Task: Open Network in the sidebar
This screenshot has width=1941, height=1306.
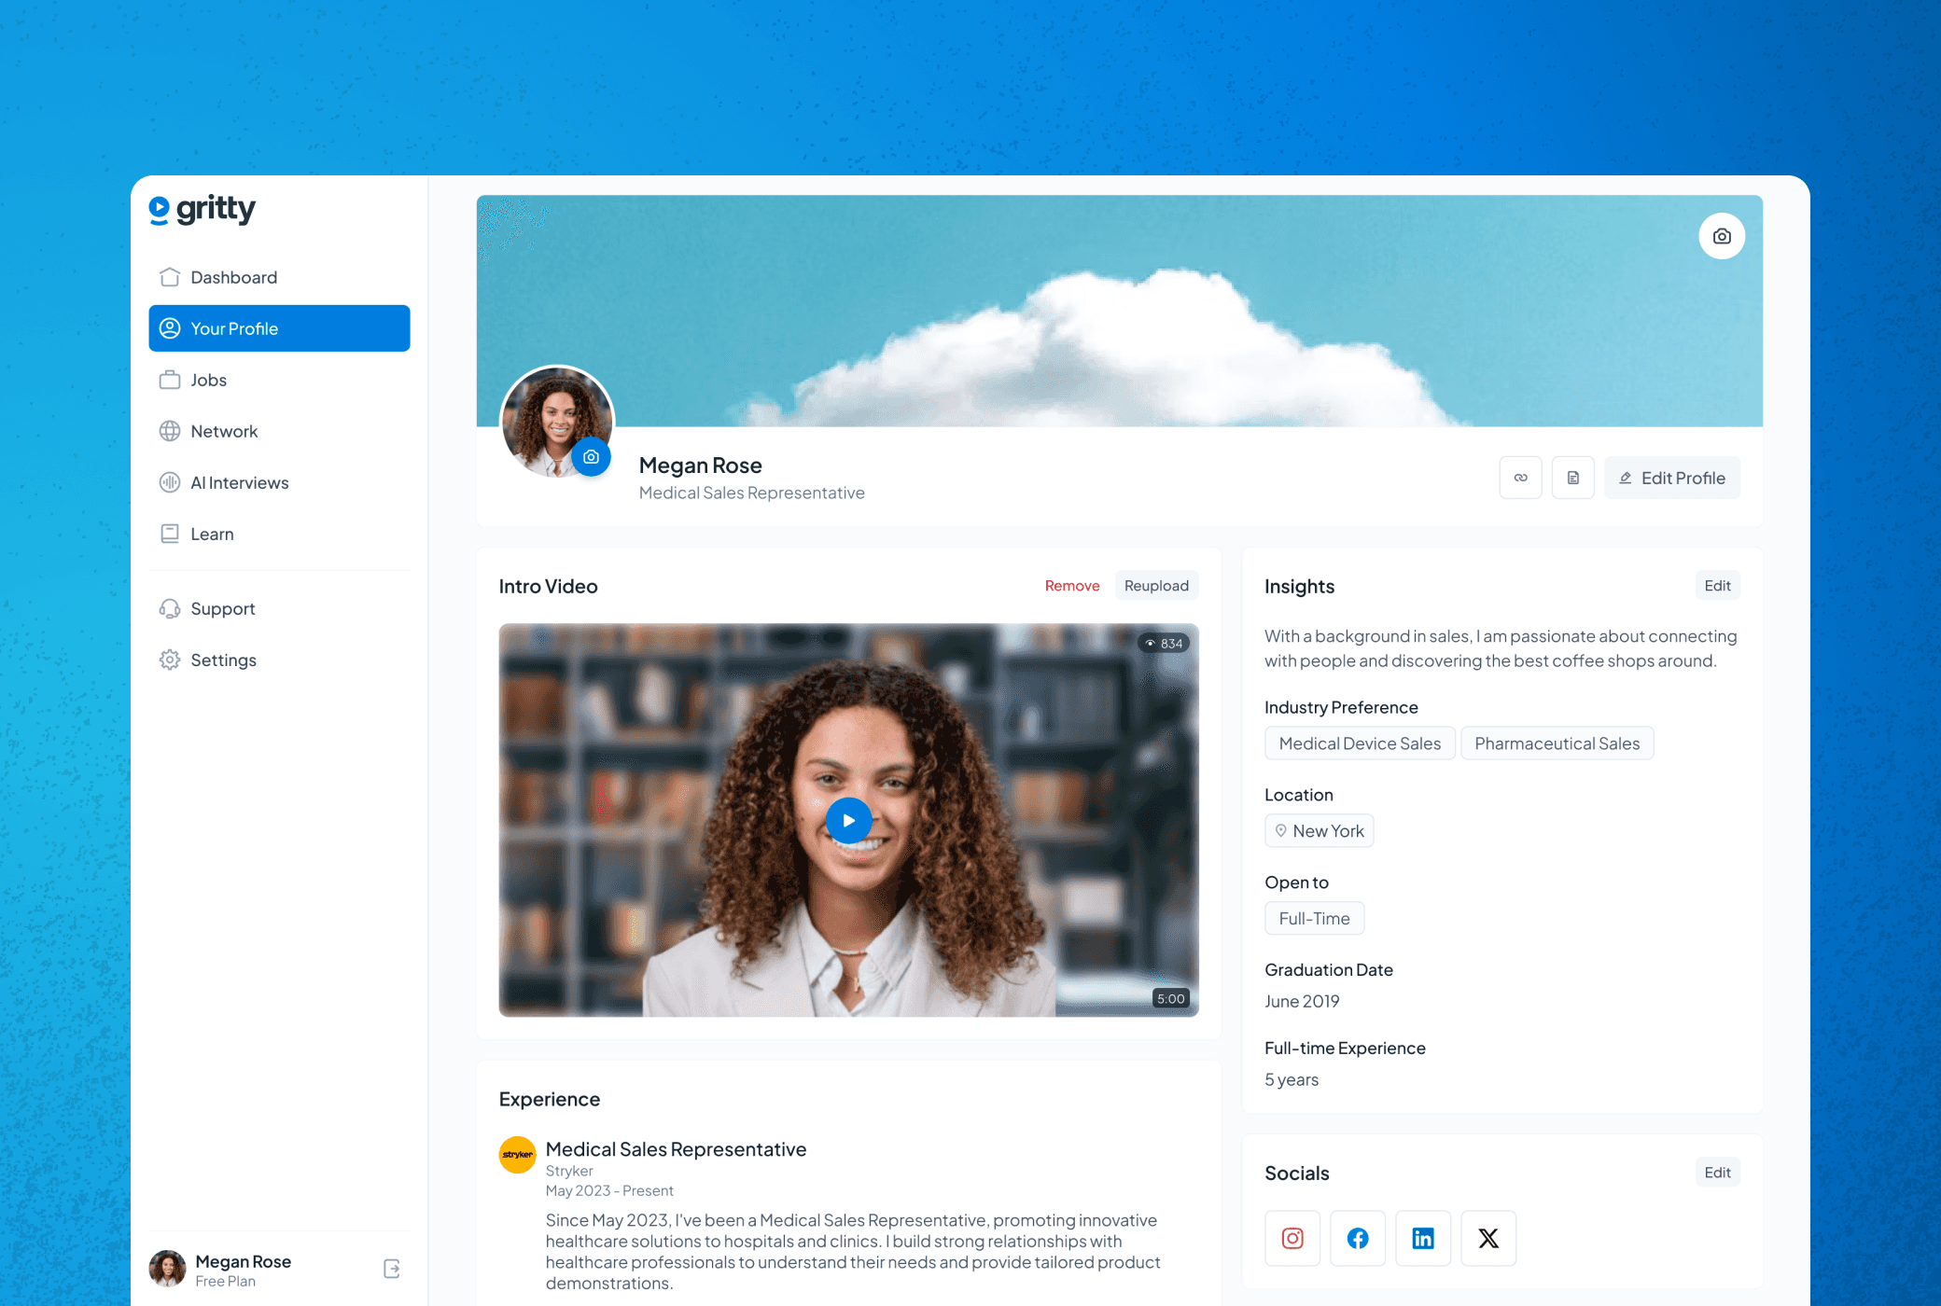Action: point(224,431)
